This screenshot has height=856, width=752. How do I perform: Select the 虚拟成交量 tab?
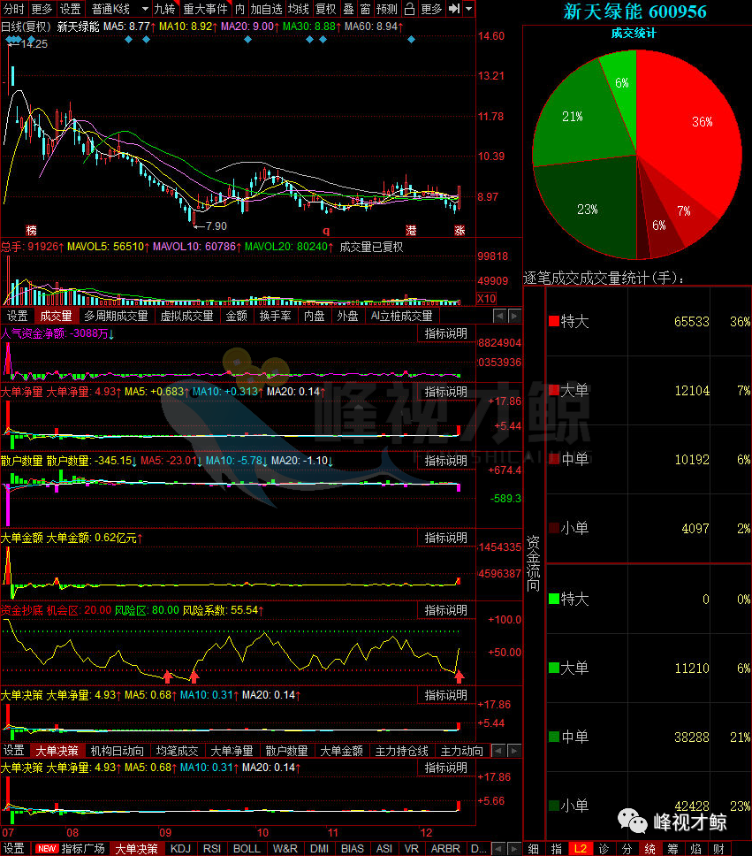pyautogui.click(x=186, y=316)
